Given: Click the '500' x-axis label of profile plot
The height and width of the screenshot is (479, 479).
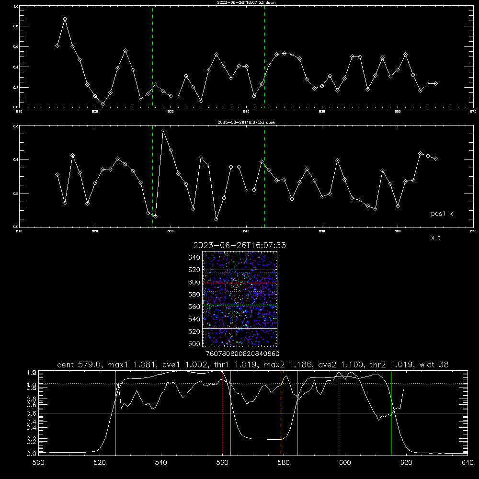Looking at the screenshot, I should pyautogui.click(x=38, y=463).
